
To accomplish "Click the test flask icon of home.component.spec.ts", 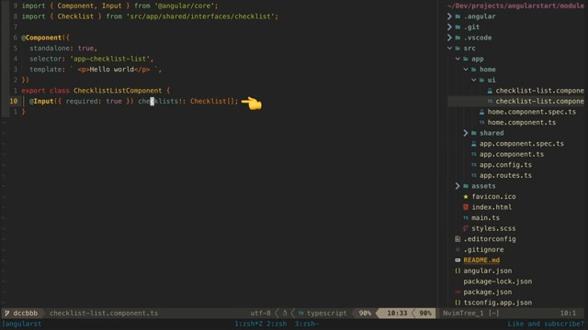I will 481,112.
